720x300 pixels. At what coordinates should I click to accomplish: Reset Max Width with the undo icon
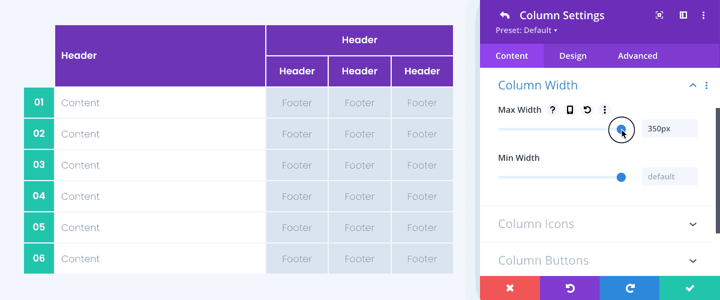(587, 110)
